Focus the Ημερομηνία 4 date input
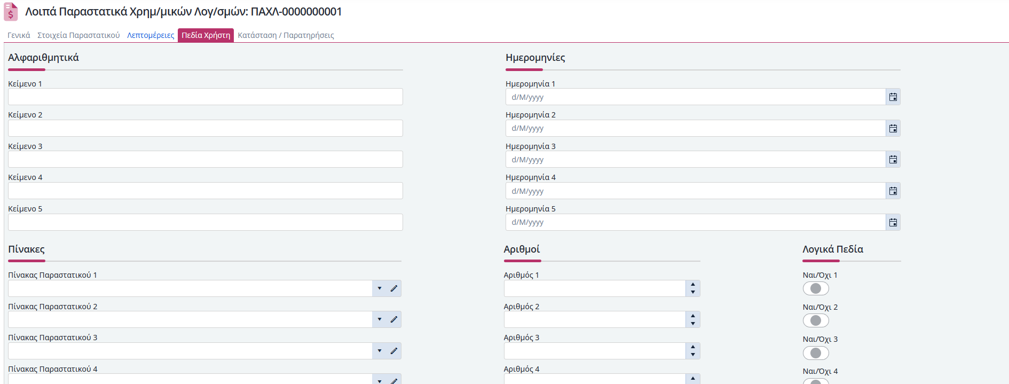1009x384 pixels. [696, 191]
